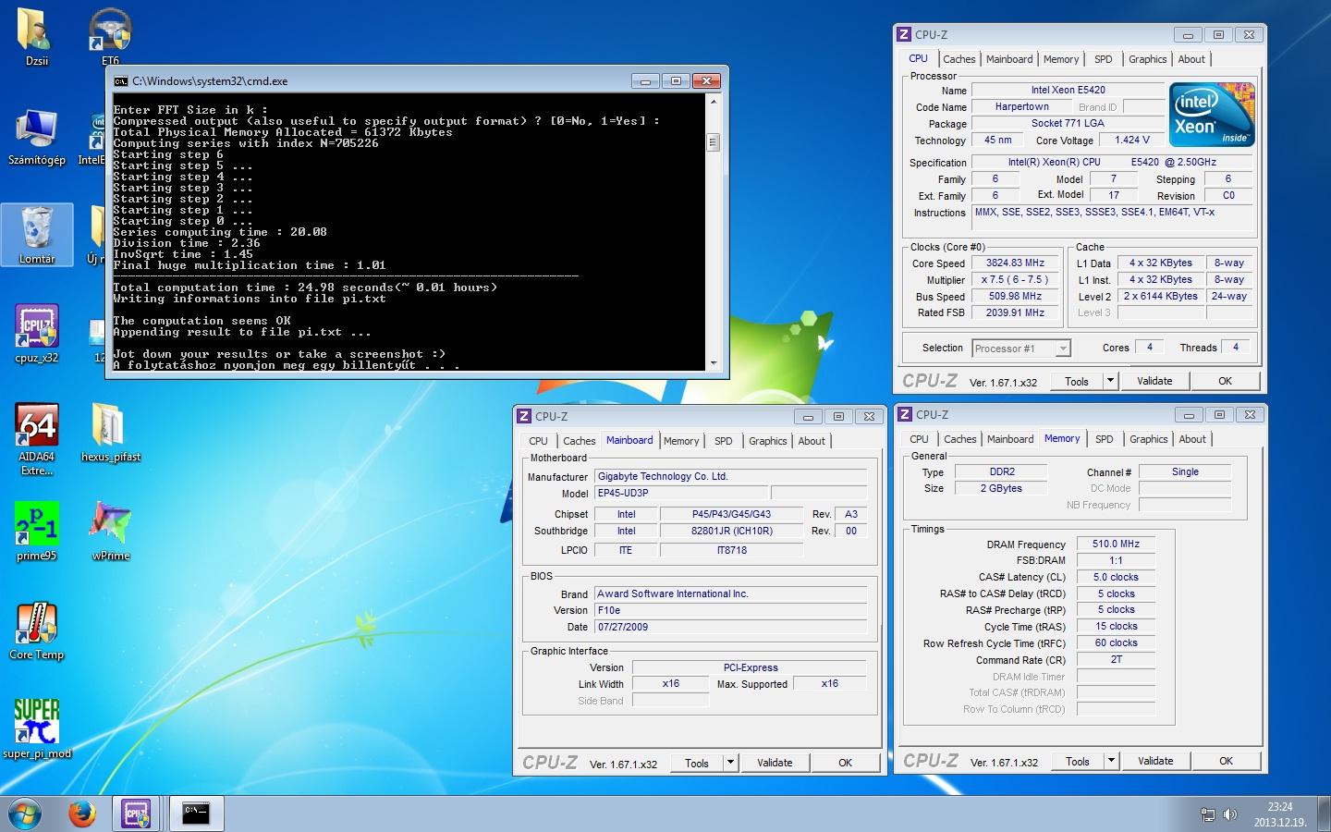The height and width of the screenshot is (832, 1331).
Task: Select CPU tab in Memory window
Action: pos(919,439)
